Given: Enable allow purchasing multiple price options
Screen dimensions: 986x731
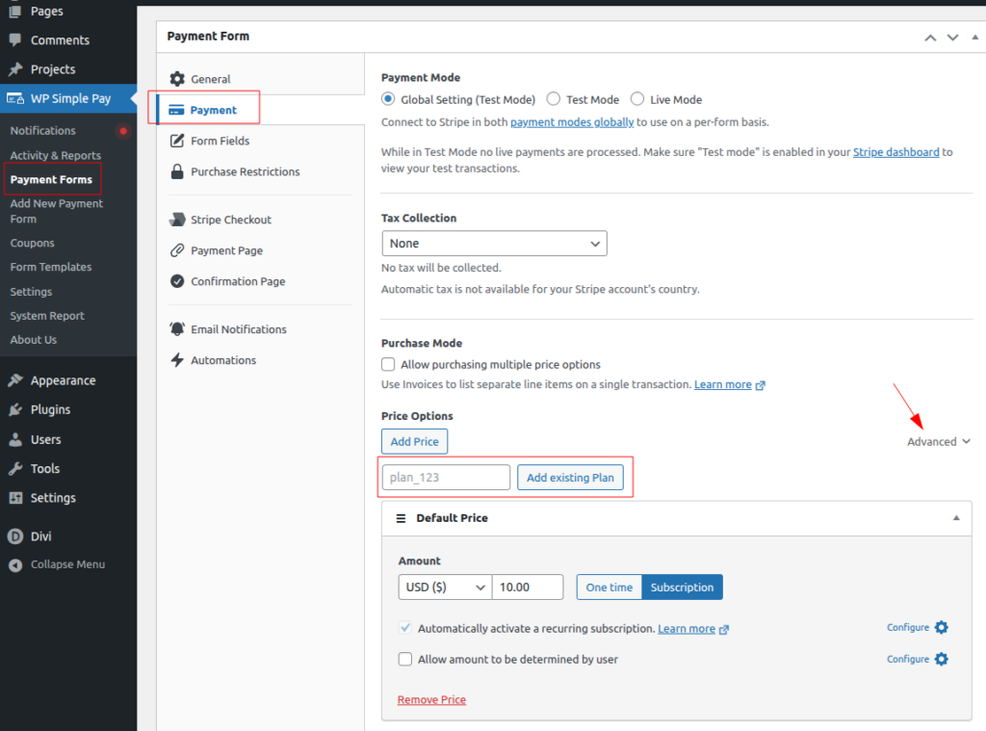Looking at the screenshot, I should pyautogui.click(x=388, y=365).
